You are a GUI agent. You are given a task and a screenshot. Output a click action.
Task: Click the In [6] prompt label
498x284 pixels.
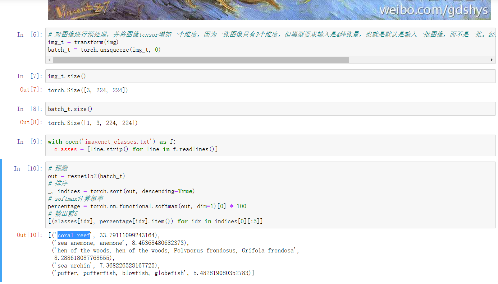pos(30,34)
